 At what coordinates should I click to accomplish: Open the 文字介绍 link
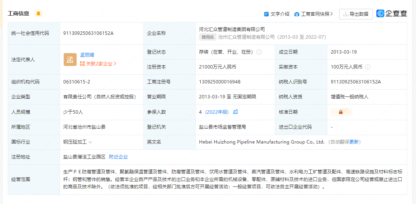[x=280, y=14]
